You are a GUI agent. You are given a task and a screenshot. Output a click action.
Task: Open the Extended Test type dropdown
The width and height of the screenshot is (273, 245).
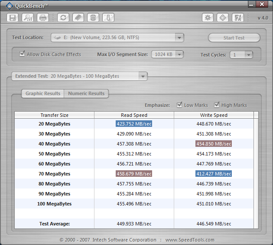tap(143, 76)
